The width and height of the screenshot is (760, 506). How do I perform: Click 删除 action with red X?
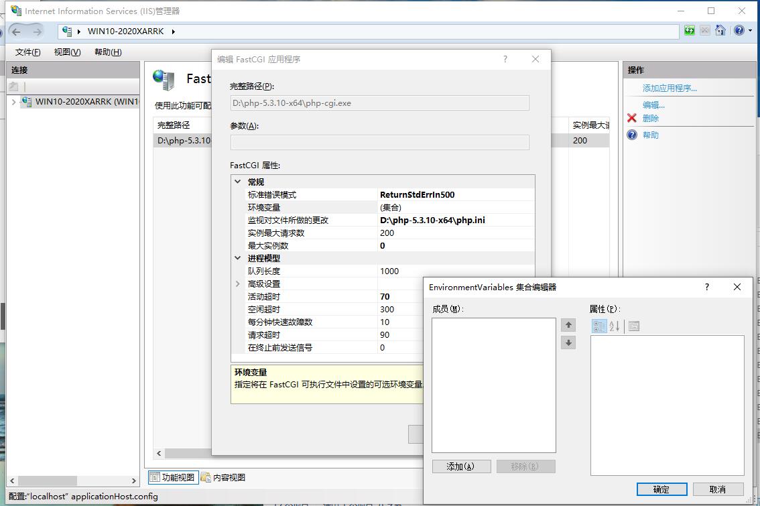(x=651, y=118)
